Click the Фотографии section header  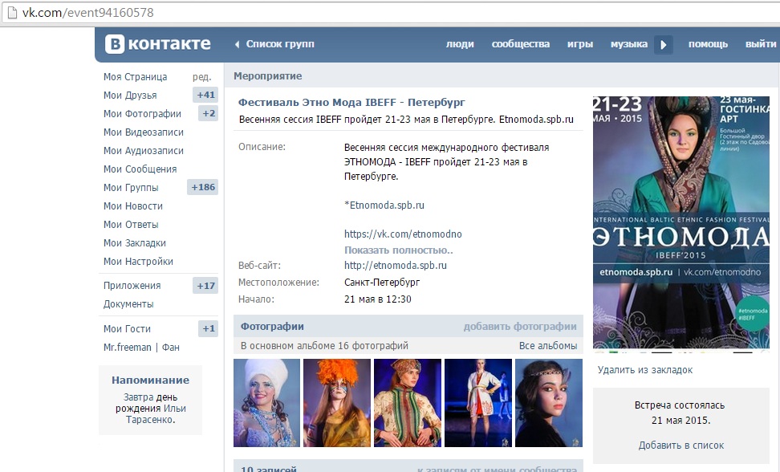[272, 326]
